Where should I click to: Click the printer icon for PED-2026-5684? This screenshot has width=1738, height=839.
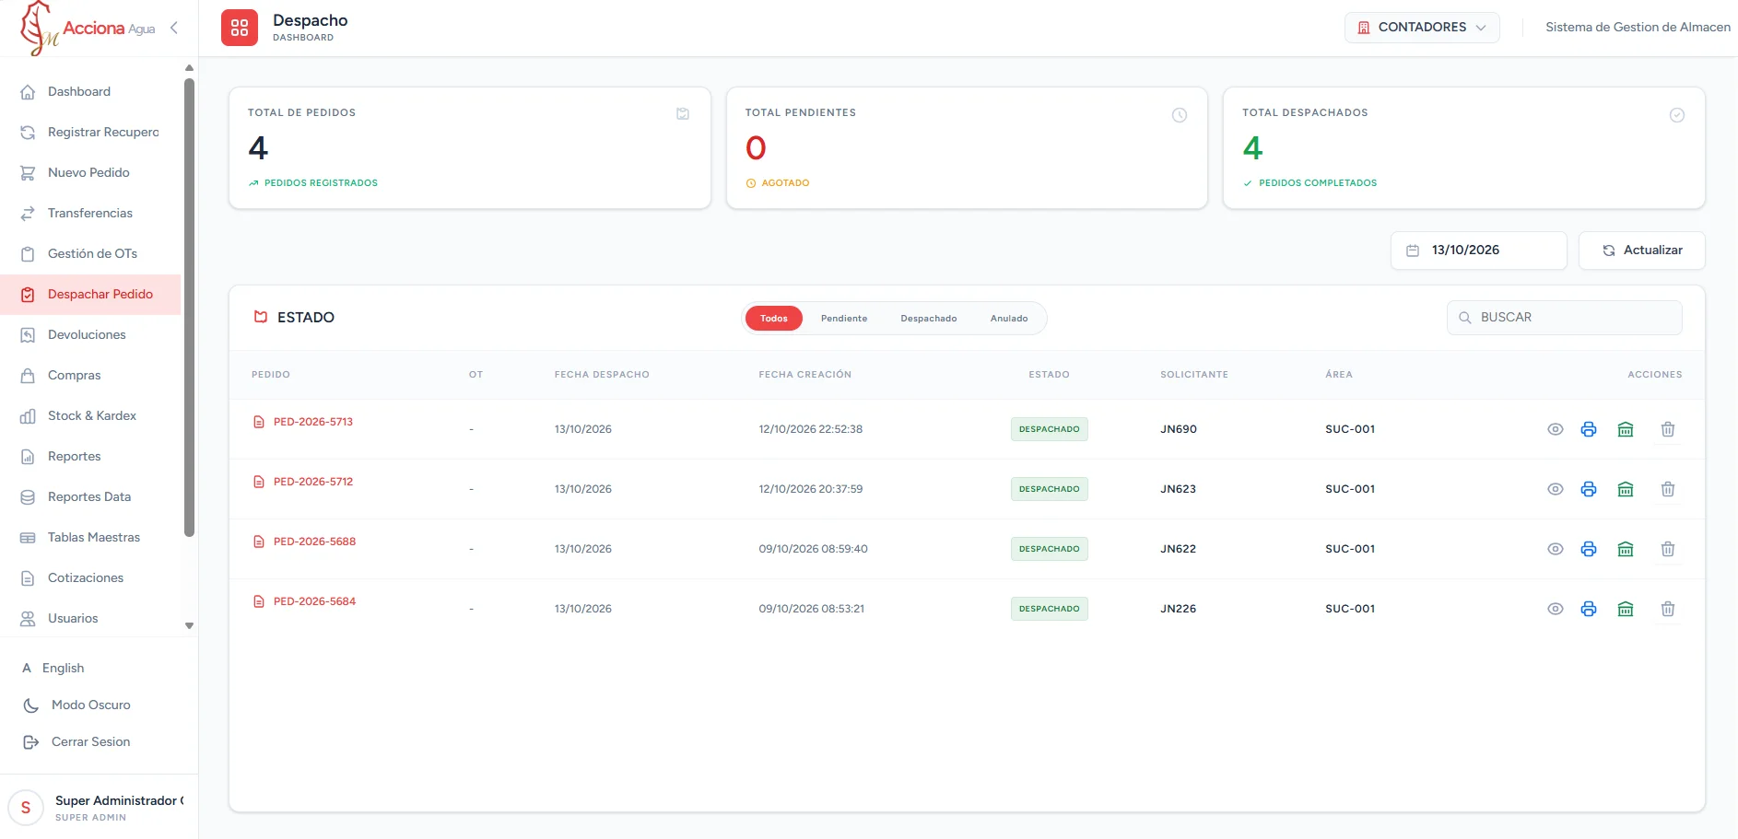click(x=1589, y=609)
